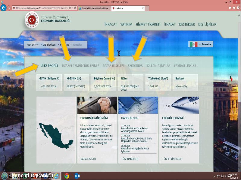The height and width of the screenshot is (180, 241).
Task: Open the YATIRIM menu
Action: click(126, 24)
